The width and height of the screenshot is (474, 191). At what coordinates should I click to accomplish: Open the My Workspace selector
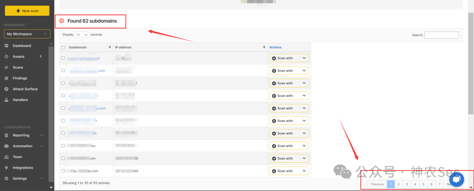[27, 34]
